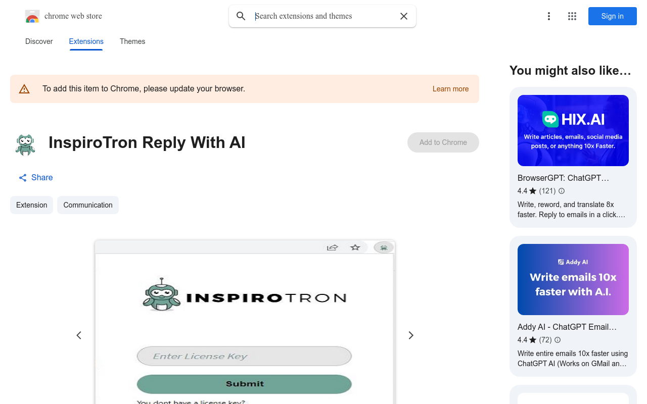Select the Communication category chip
The image size is (647, 404).
88,205
